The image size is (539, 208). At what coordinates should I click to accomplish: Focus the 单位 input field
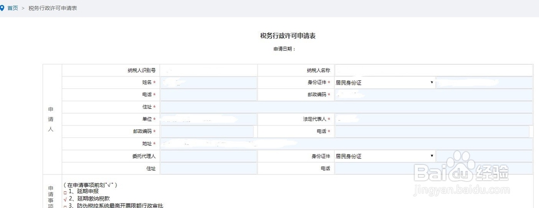[208, 119]
